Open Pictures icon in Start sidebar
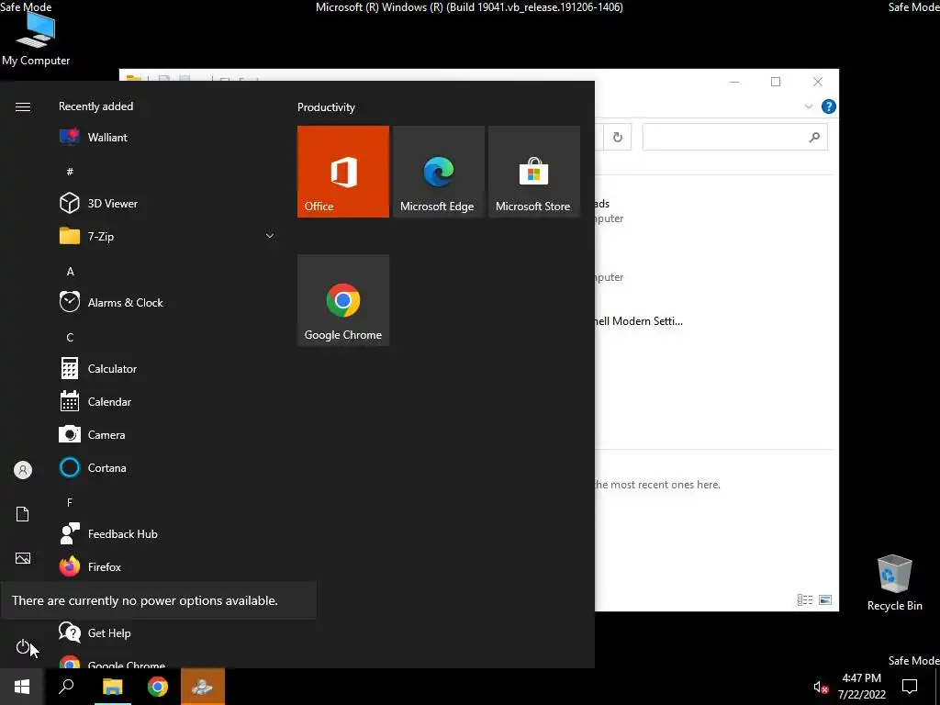This screenshot has height=705, width=940. coord(23,558)
